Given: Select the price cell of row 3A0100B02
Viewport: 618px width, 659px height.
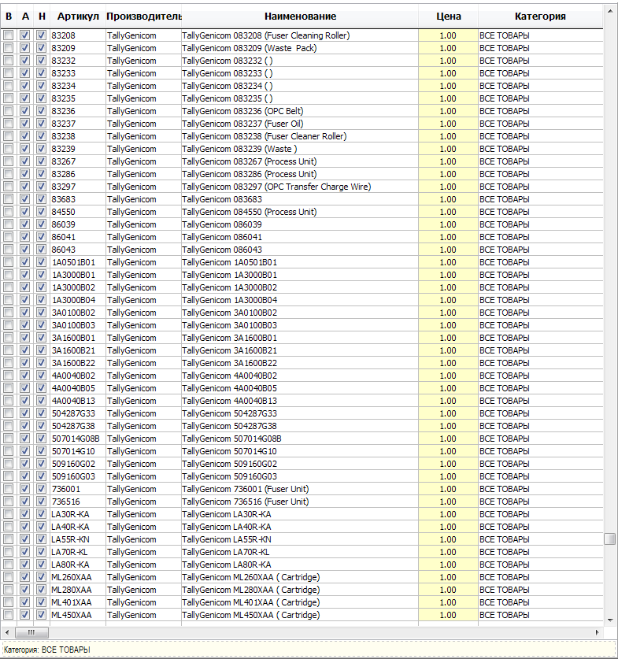Looking at the screenshot, I should [448, 313].
